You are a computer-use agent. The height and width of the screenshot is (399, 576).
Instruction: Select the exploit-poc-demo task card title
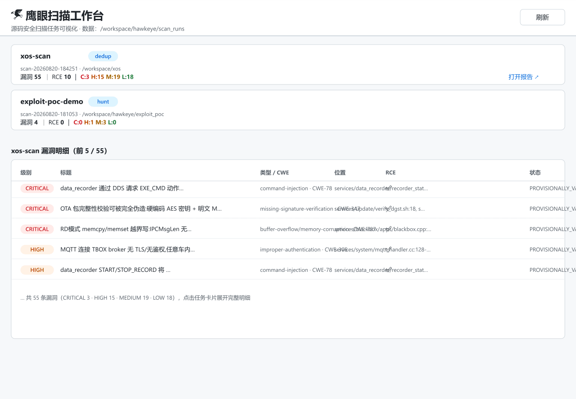pos(52,102)
